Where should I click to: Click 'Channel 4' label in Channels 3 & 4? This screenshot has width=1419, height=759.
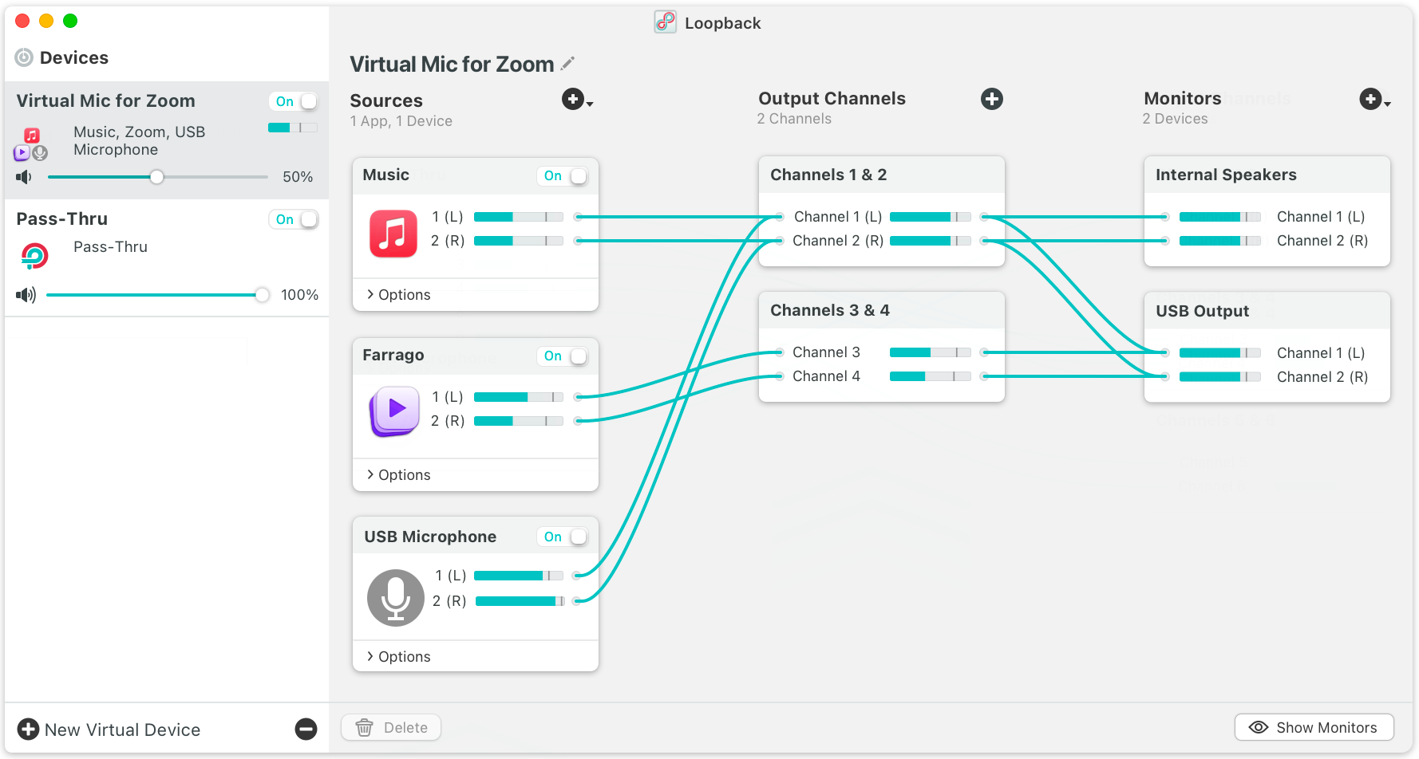tap(826, 376)
